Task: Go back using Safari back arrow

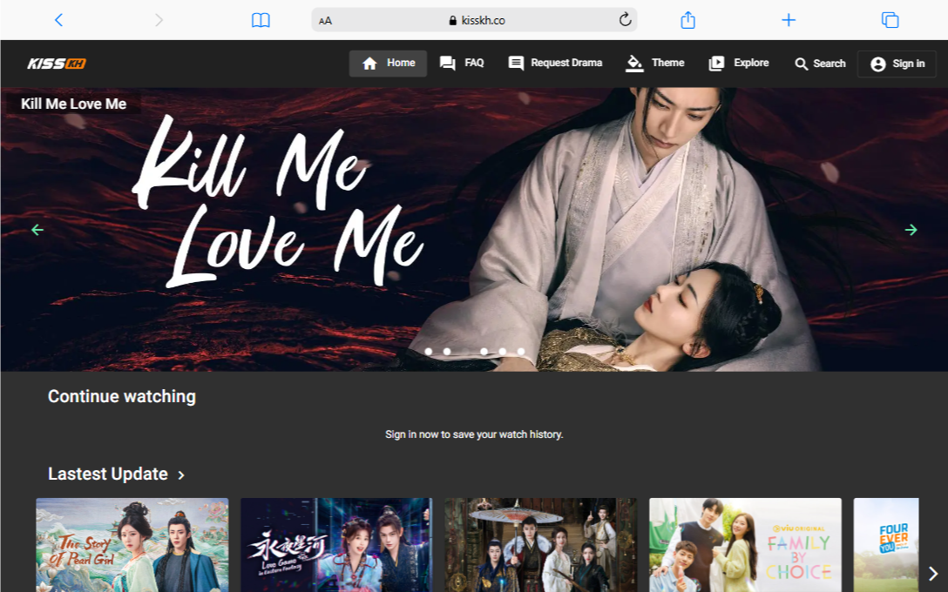Action: click(58, 20)
